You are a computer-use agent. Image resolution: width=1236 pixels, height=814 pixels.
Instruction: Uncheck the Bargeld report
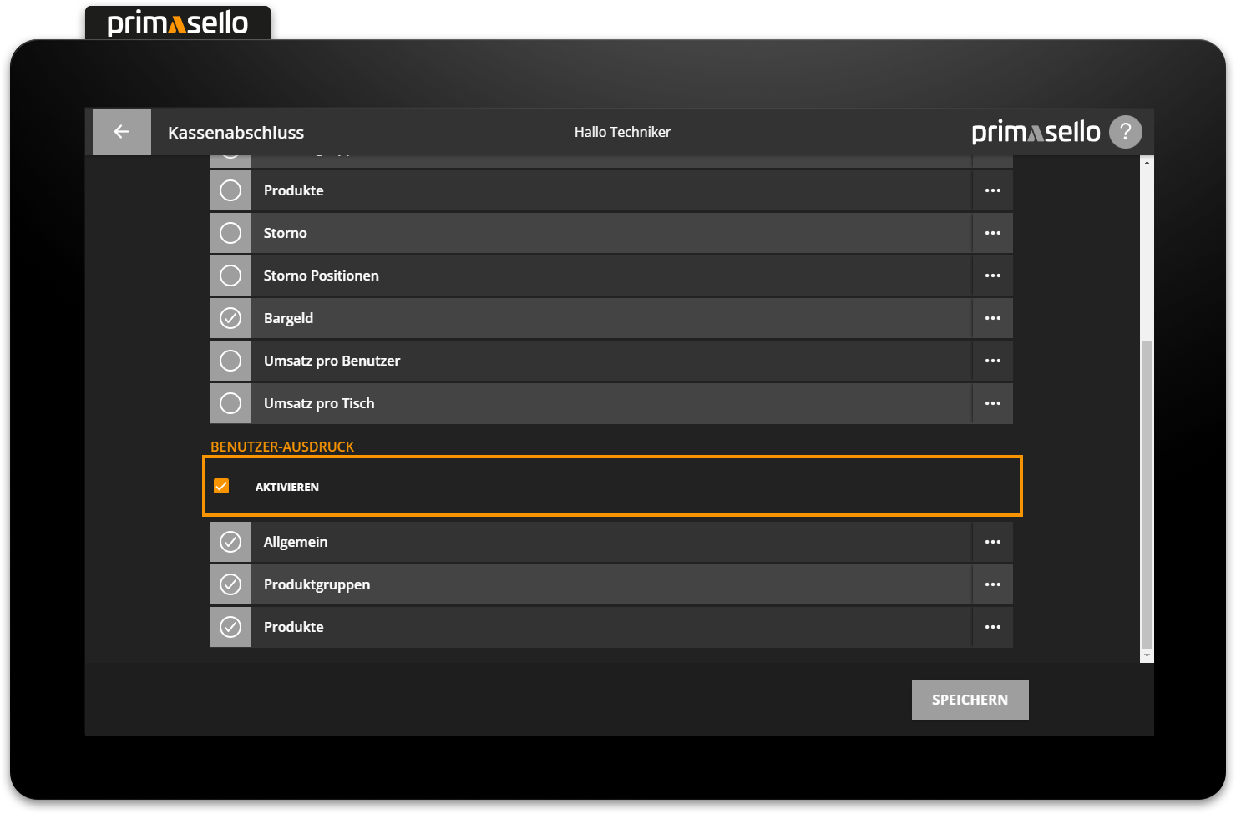click(230, 317)
